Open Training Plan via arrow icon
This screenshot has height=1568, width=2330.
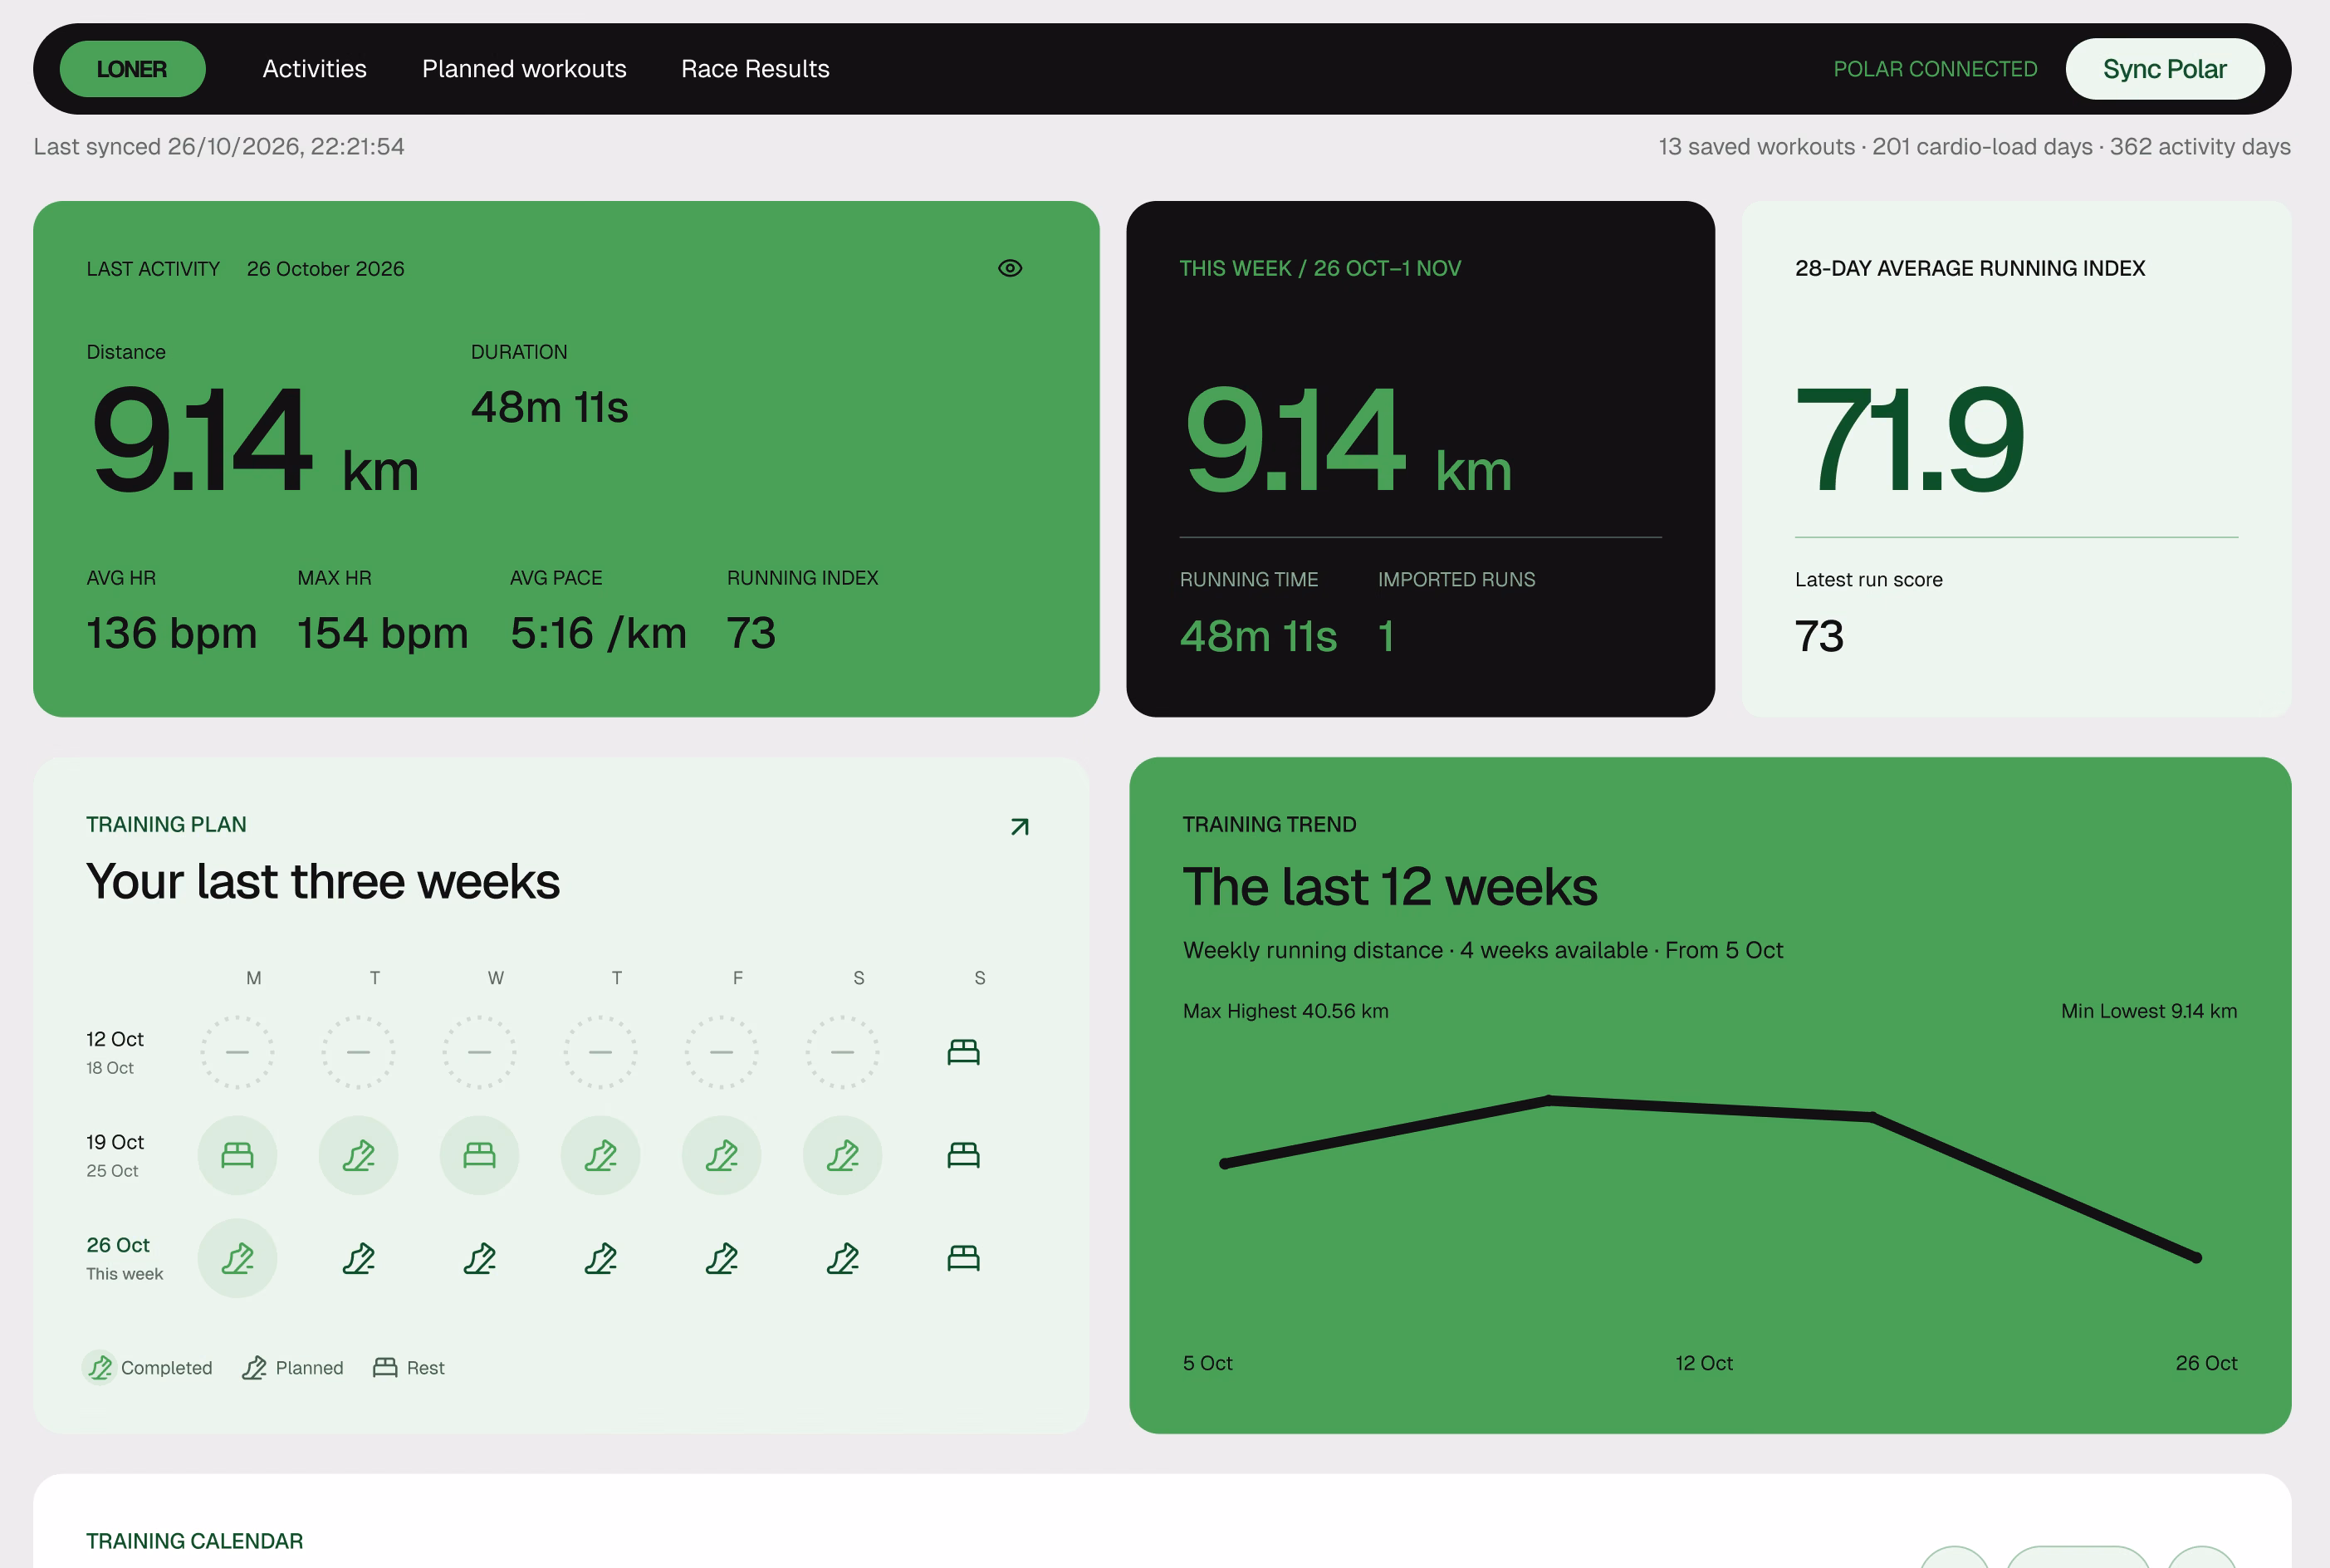[1019, 827]
